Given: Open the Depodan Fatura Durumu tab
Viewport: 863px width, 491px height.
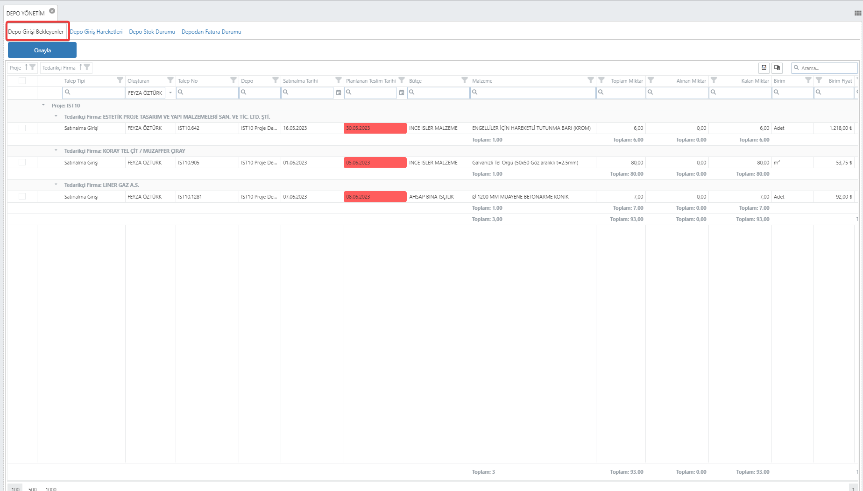Looking at the screenshot, I should pos(211,32).
